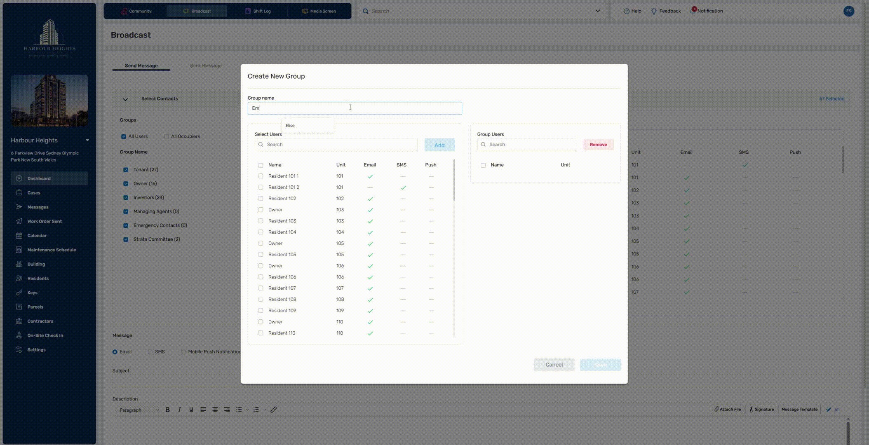Apply Italic formatting in the editor

(179, 410)
